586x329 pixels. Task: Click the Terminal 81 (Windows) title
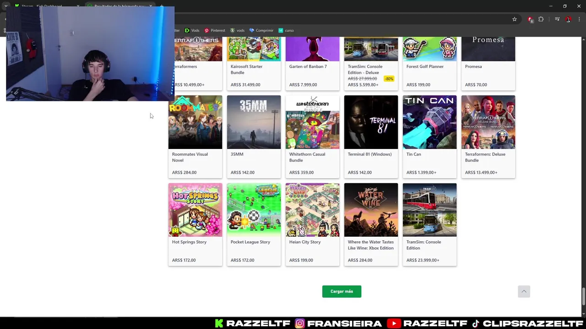coord(369,154)
